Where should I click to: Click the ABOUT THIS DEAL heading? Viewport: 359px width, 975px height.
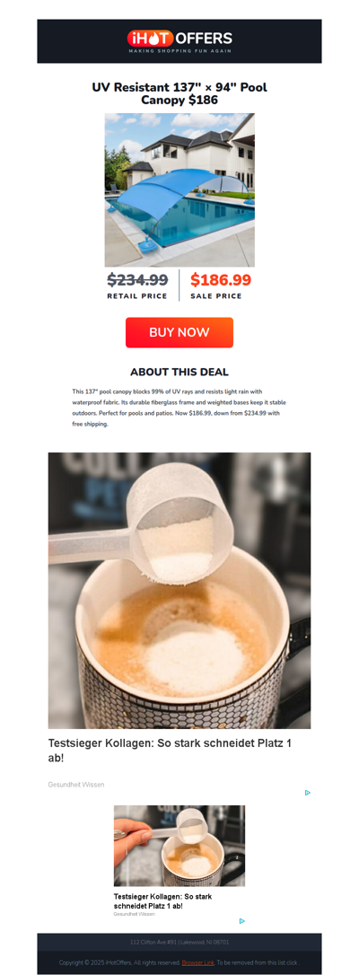coord(179,373)
